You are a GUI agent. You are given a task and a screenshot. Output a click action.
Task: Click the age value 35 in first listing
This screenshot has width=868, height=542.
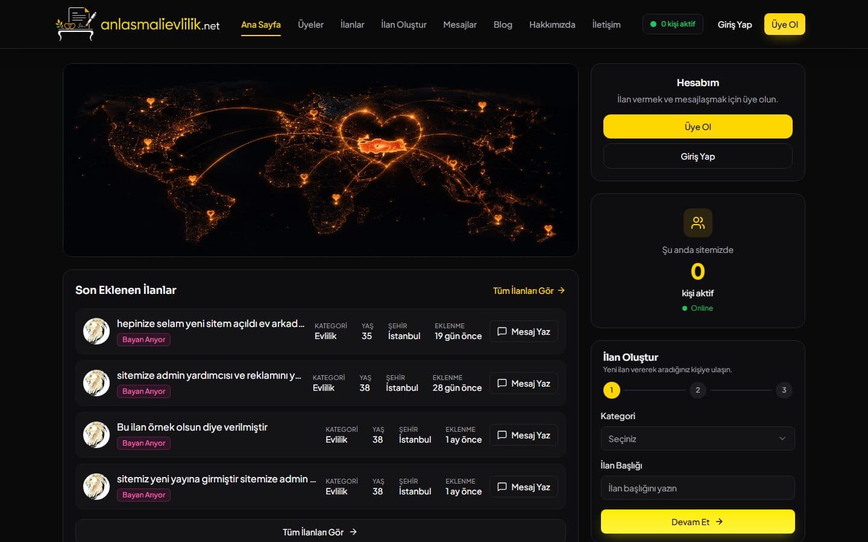point(366,336)
